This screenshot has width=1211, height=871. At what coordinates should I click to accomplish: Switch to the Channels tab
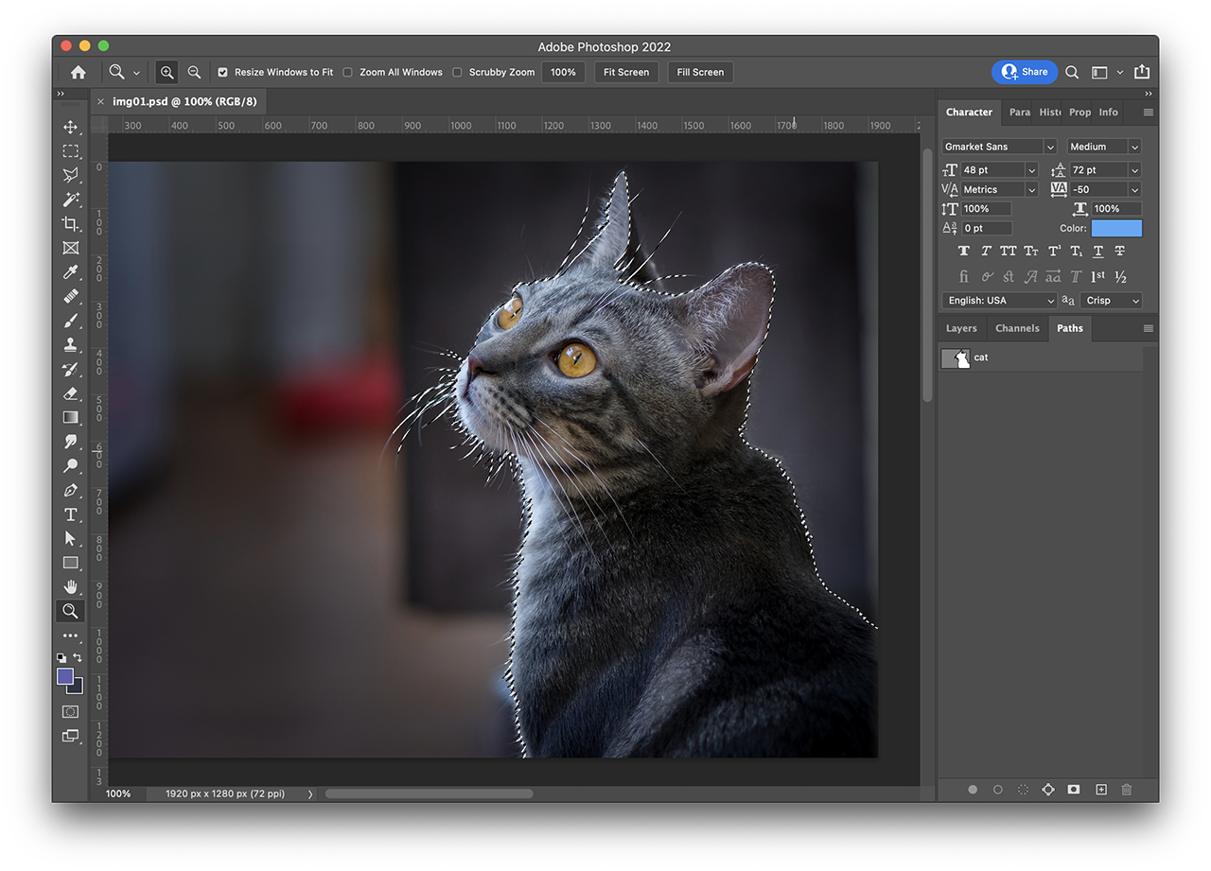(x=1017, y=328)
